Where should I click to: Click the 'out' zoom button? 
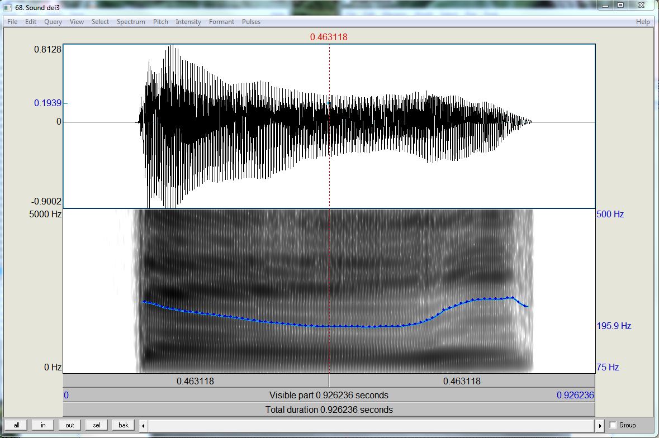point(70,425)
